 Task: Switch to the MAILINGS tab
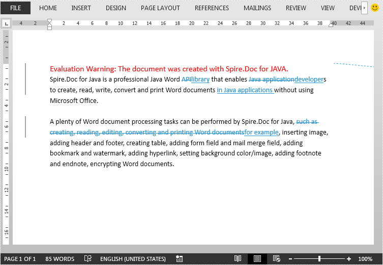point(257,8)
